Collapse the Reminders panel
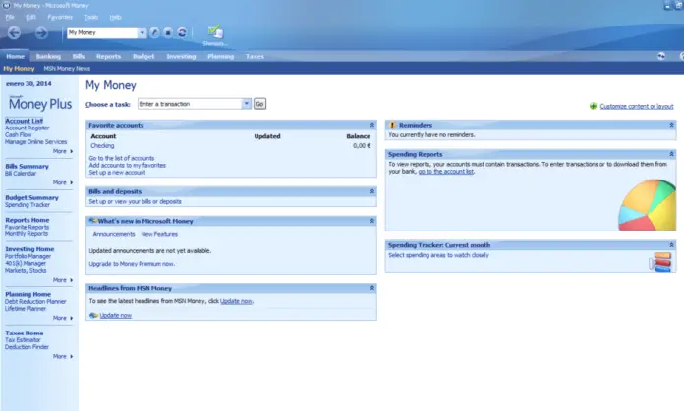Image resolution: width=684 pixels, height=411 pixels. [x=671, y=125]
